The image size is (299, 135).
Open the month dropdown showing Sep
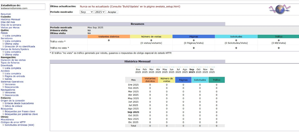(x=86, y=12)
